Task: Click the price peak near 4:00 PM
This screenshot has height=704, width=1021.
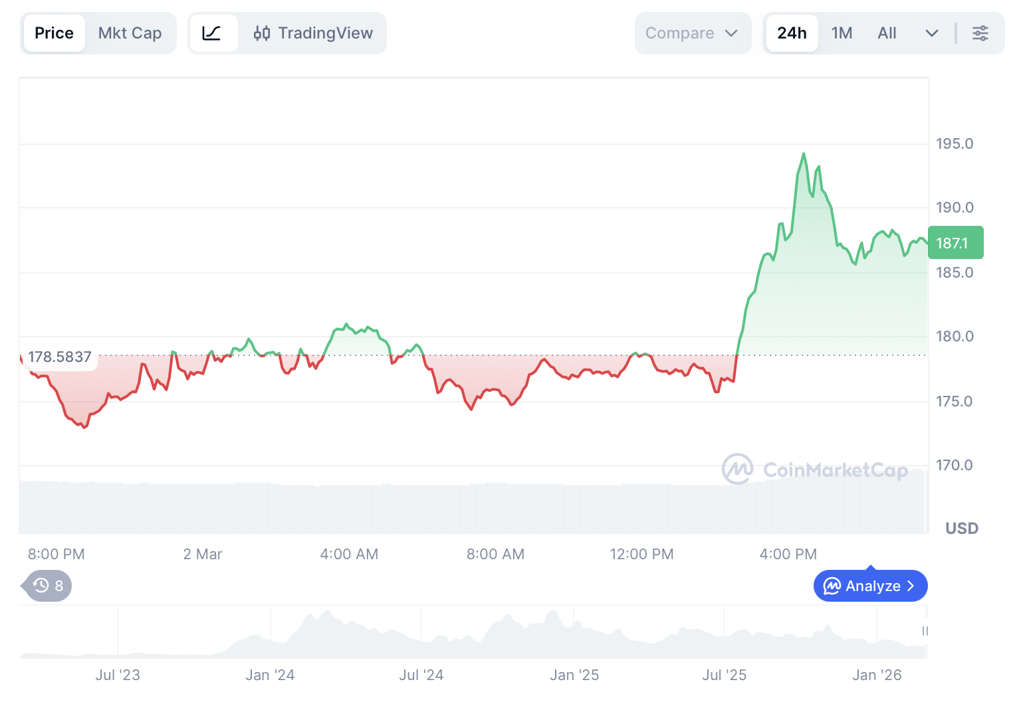Action: 804,154
